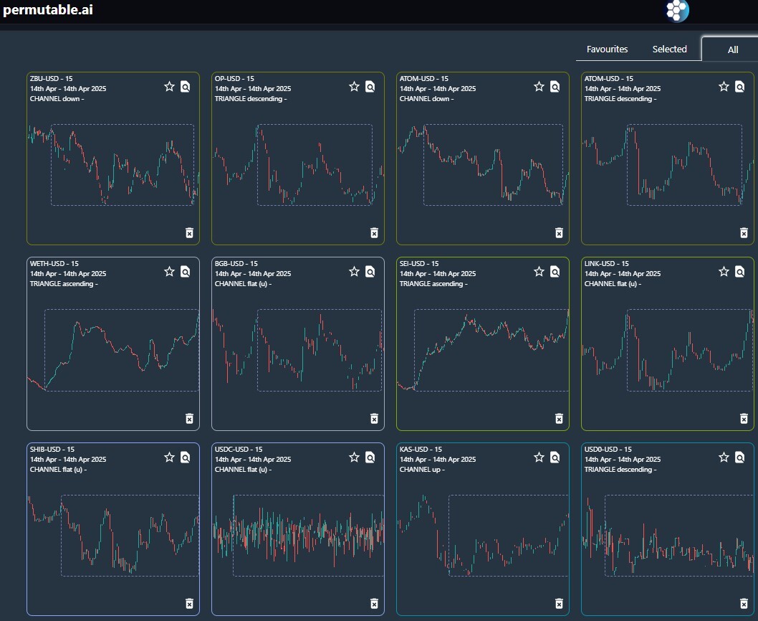Toggle favourite on the USD0-USD card

[723, 457]
